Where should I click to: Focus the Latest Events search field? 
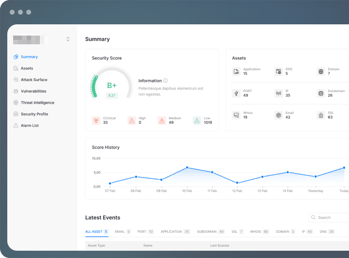click(329, 218)
